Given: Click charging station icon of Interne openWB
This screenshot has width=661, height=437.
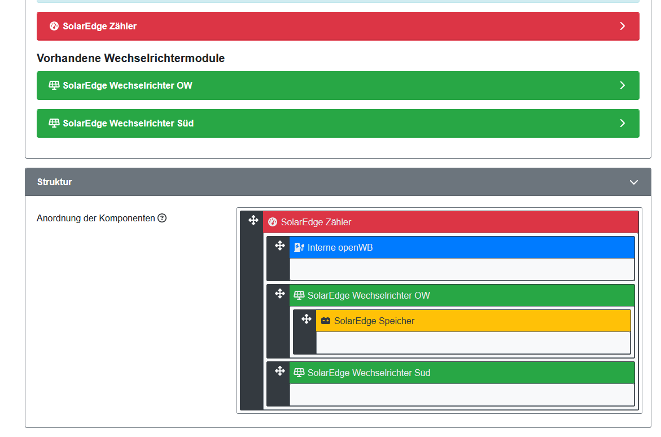Looking at the screenshot, I should pyautogui.click(x=299, y=248).
